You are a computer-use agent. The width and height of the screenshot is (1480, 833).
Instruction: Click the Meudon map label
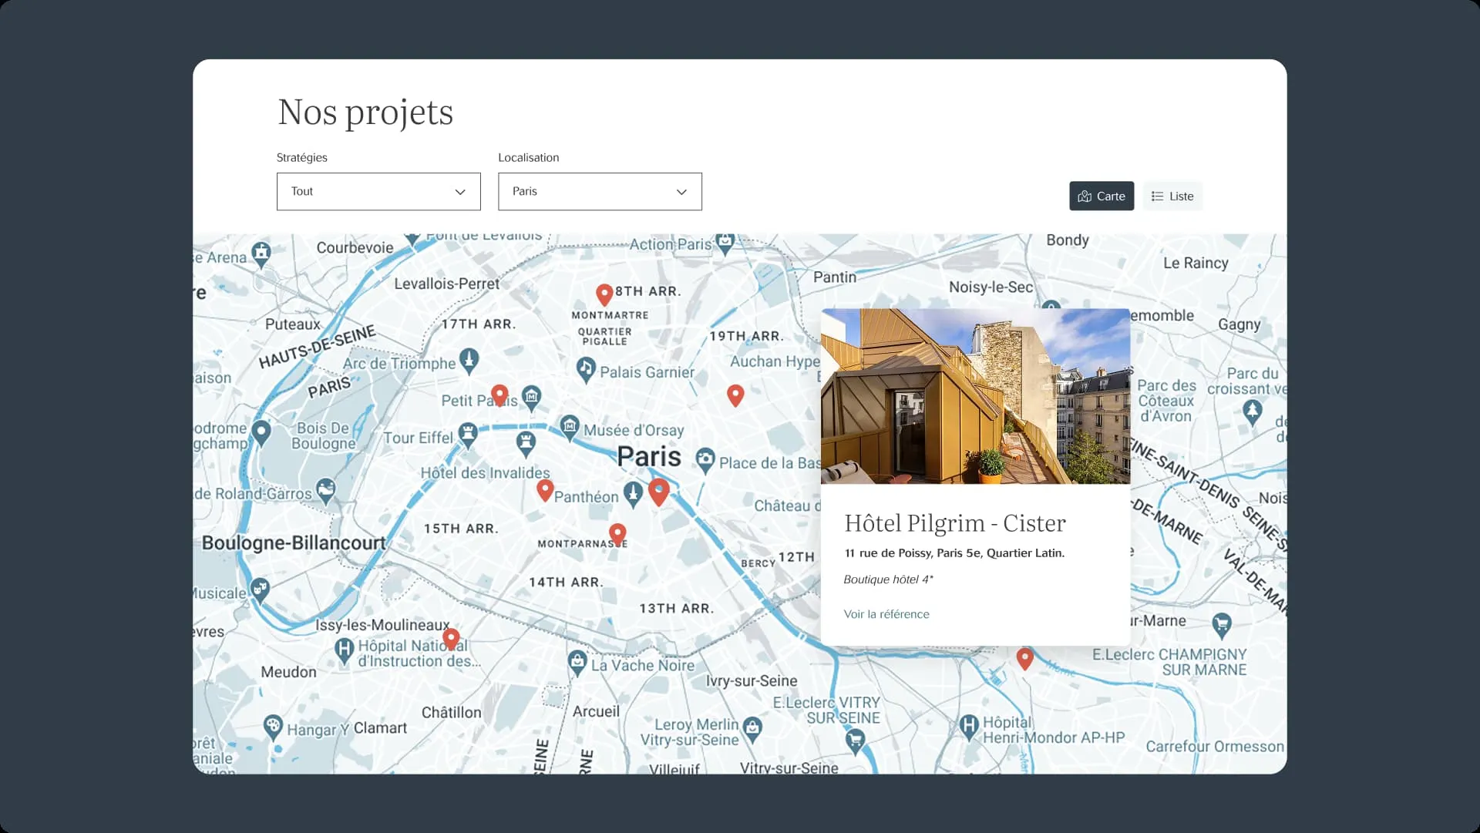click(288, 672)
